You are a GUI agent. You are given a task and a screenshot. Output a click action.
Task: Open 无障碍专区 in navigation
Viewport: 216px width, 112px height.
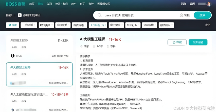click(104, 4)
